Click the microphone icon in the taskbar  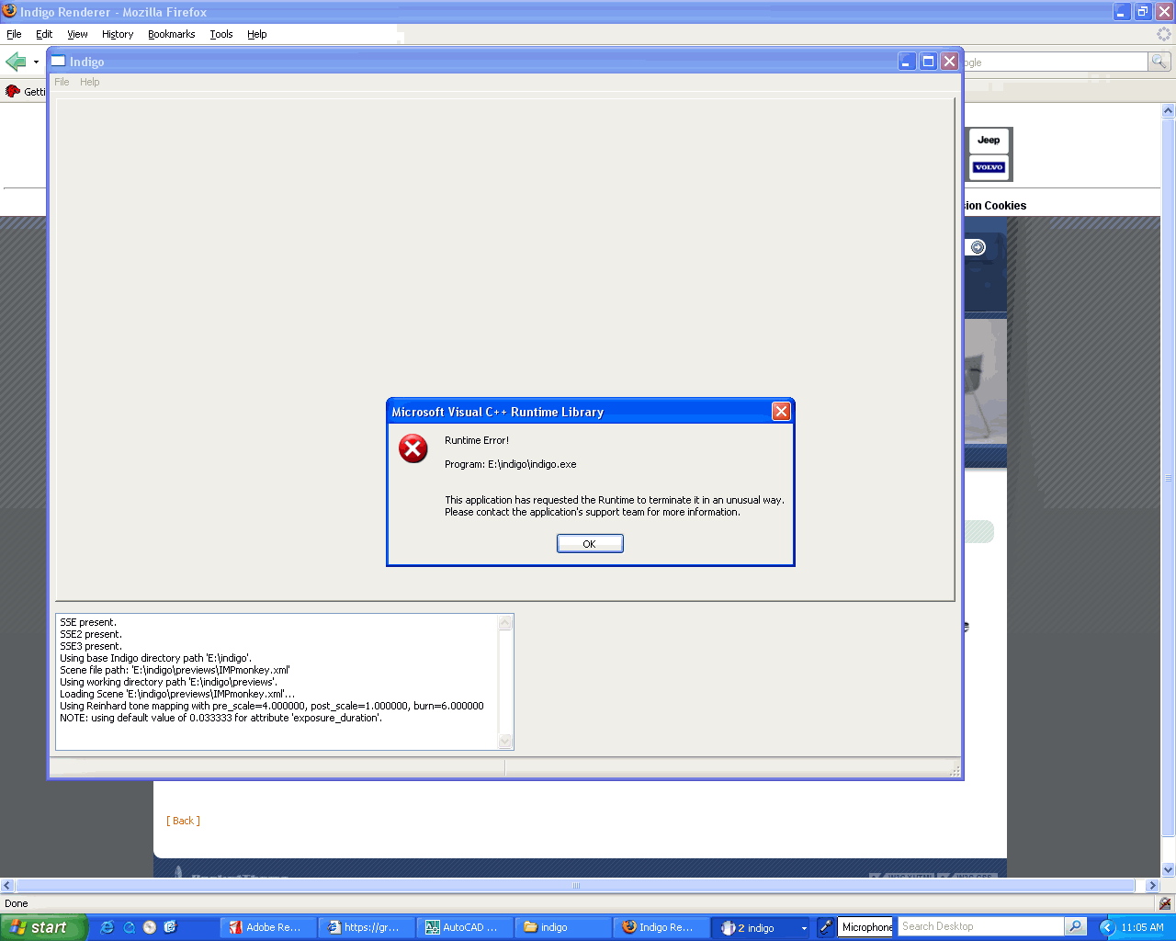click(826, 927)
